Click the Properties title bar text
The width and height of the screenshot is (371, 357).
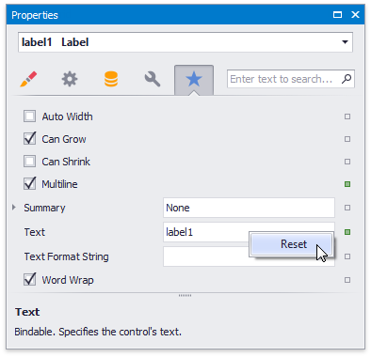click(x=35, y=15)
